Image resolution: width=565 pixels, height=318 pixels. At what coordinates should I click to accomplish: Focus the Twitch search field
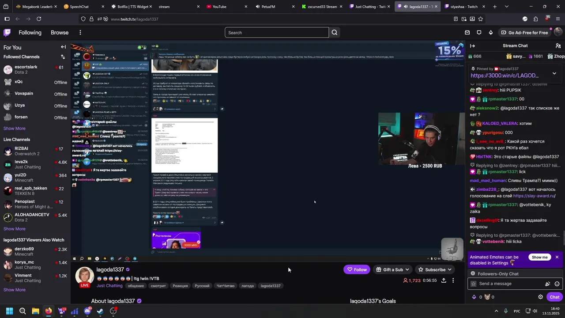(x=277, y=32)
